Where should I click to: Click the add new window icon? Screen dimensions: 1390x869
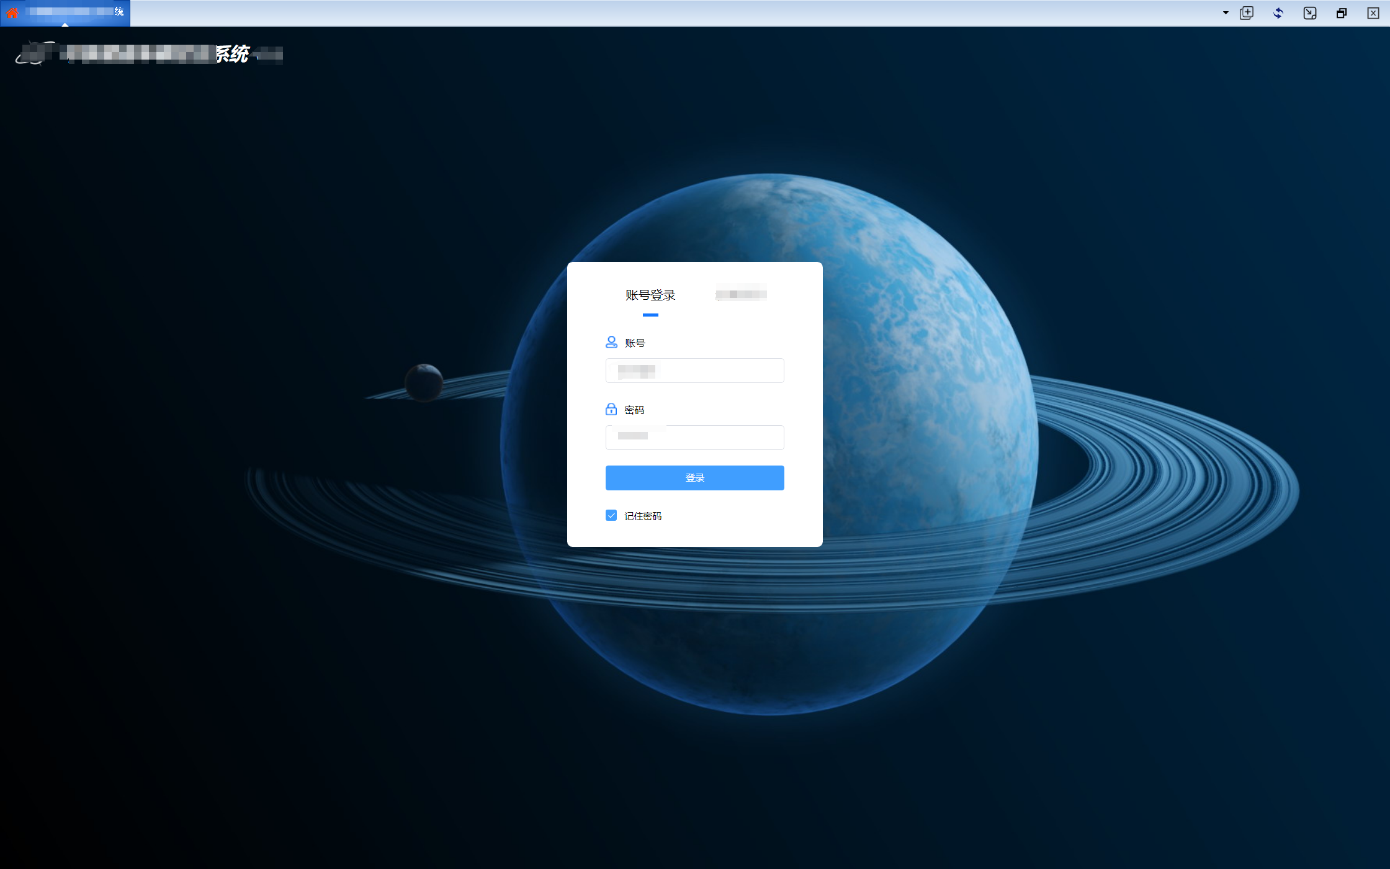point(1247,13)
